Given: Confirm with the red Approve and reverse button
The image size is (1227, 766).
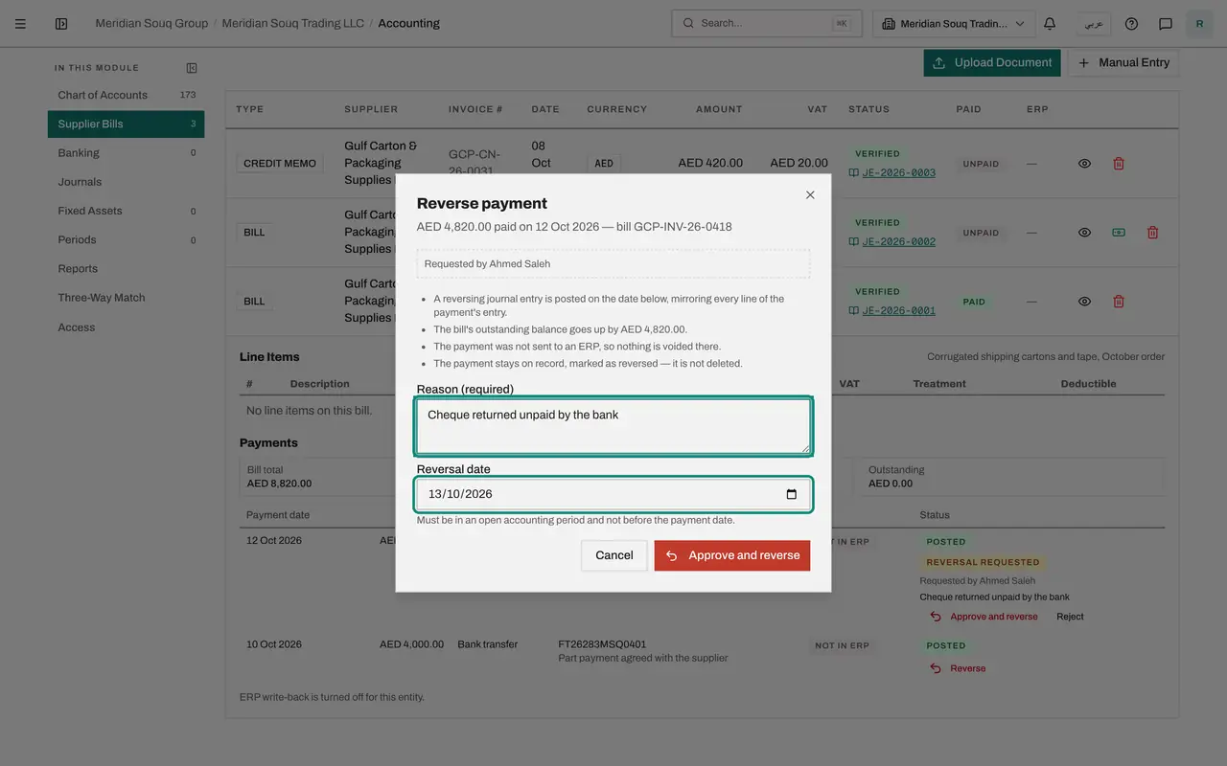Looking at the screenshot, I should (732, 555).
